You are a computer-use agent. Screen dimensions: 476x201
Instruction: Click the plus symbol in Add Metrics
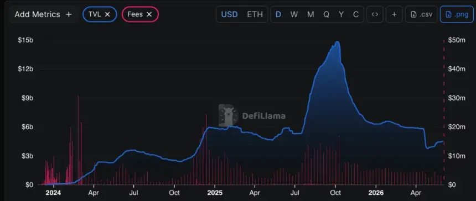pos(69,14)
